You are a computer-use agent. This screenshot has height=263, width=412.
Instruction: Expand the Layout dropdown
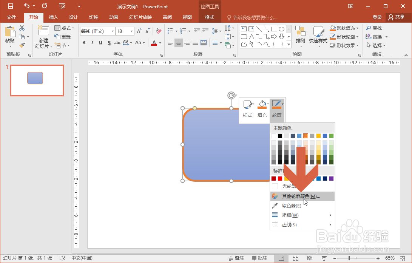64,28
